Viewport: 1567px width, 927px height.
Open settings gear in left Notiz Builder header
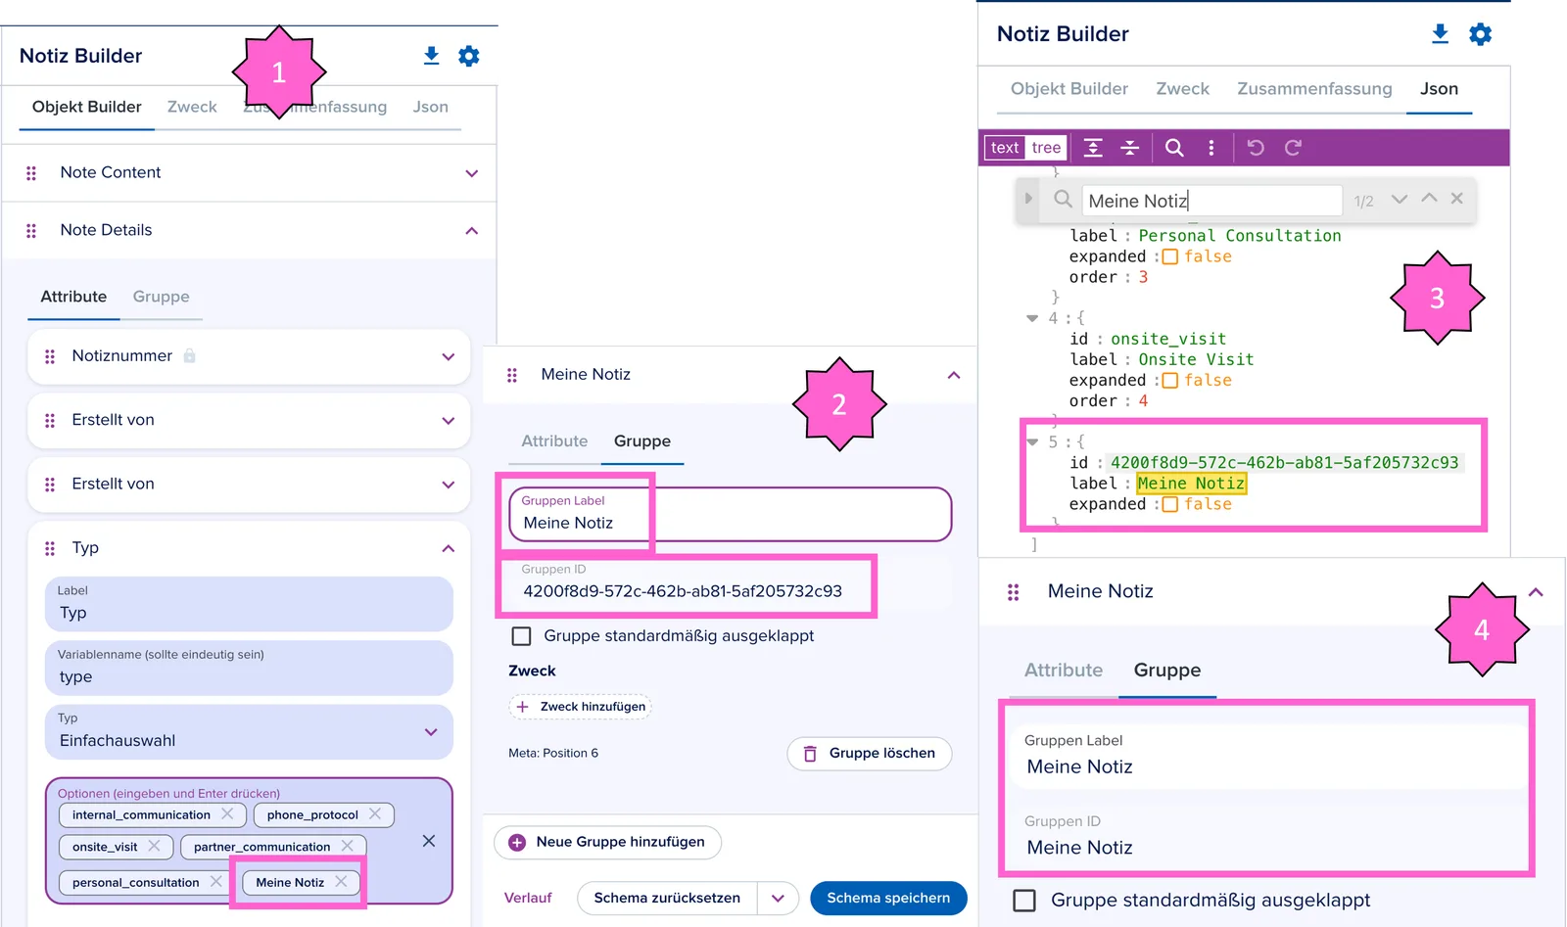tap(469, 56)
